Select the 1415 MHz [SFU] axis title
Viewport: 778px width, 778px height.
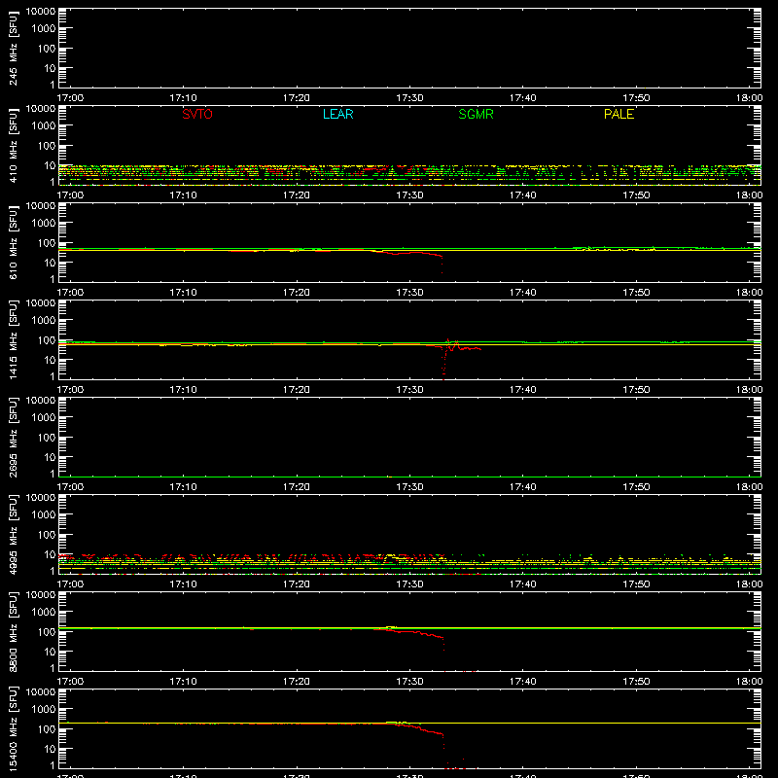pos(13,339)
